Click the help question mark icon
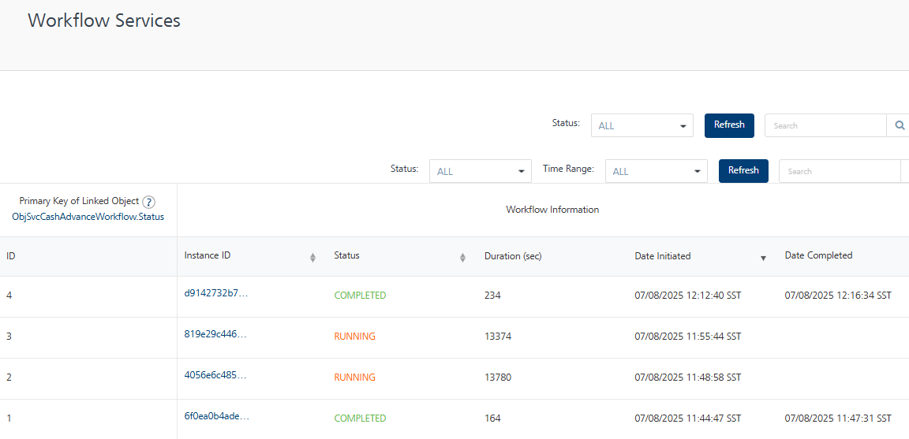The height and width of the screenshot is (439, 909). [148, 202]
